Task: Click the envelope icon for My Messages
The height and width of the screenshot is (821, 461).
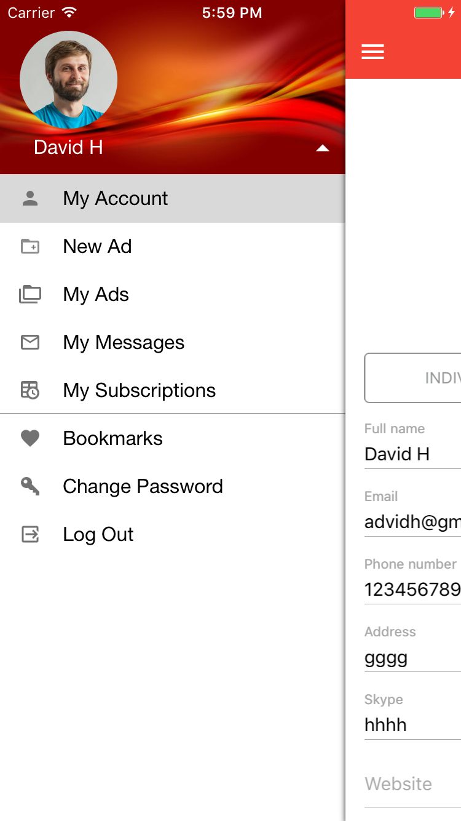Action: coord(30,342)
